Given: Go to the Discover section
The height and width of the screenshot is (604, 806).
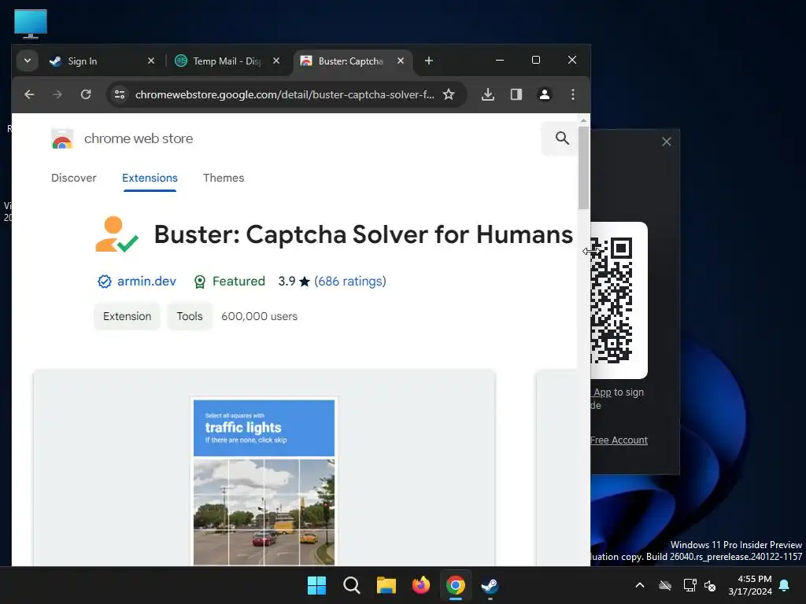Looking at the screenshot, I should (73, 178).
